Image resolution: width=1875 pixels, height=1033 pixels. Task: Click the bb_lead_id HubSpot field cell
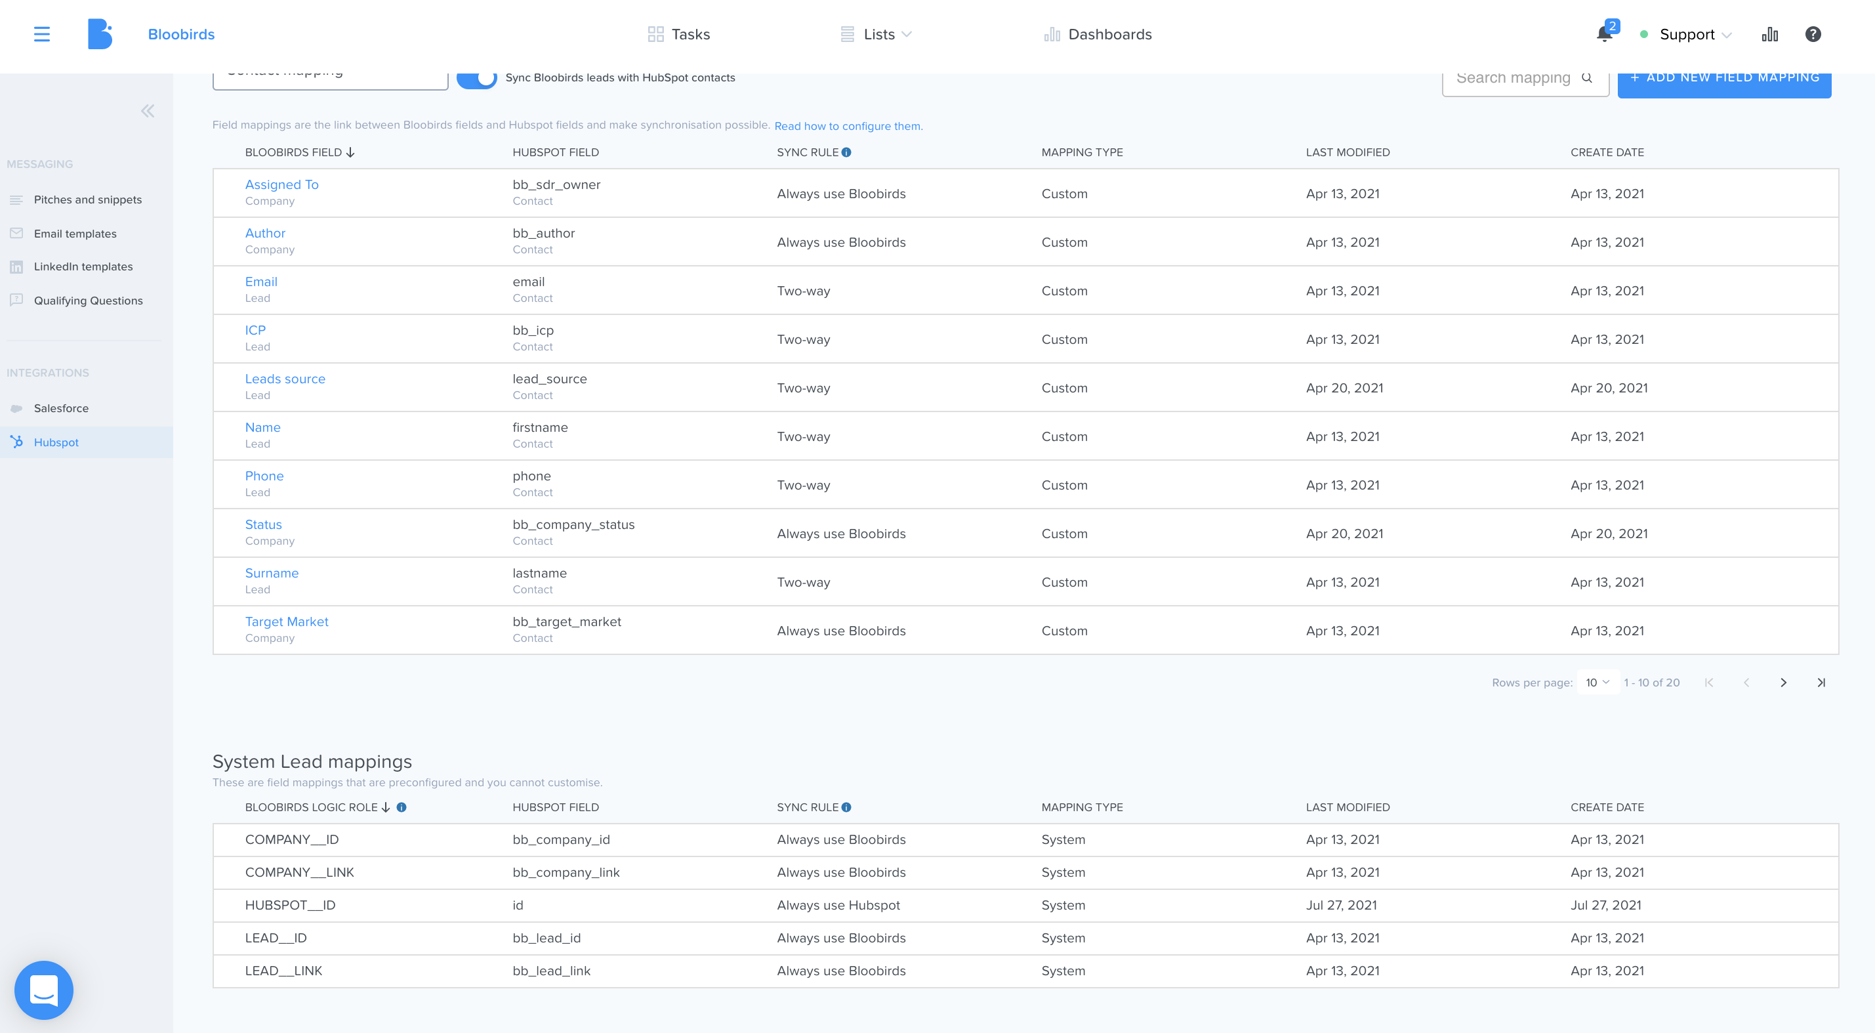[x=546, y=938]
